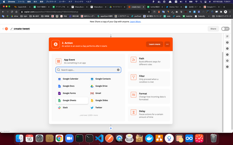Go back with the left chevron
The width and height of the screenshot is (233, 145).
(x=3, y=29)
